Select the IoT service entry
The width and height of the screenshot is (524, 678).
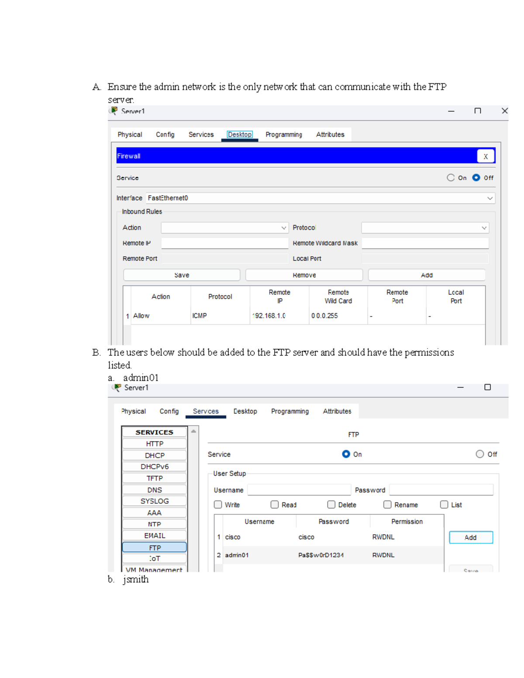pyautogui.click(x=154, y=558)
